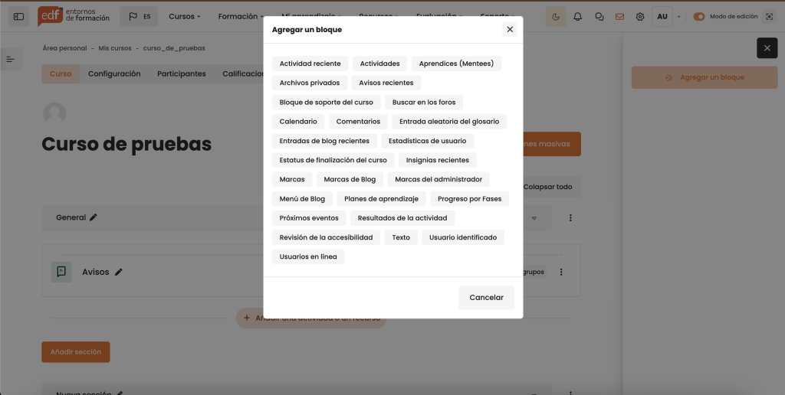Image resolution: width=785 pixels, height=395 pixels.
Task: Go to Mis cursos breadcrumb
Action: tap(115, 48)
